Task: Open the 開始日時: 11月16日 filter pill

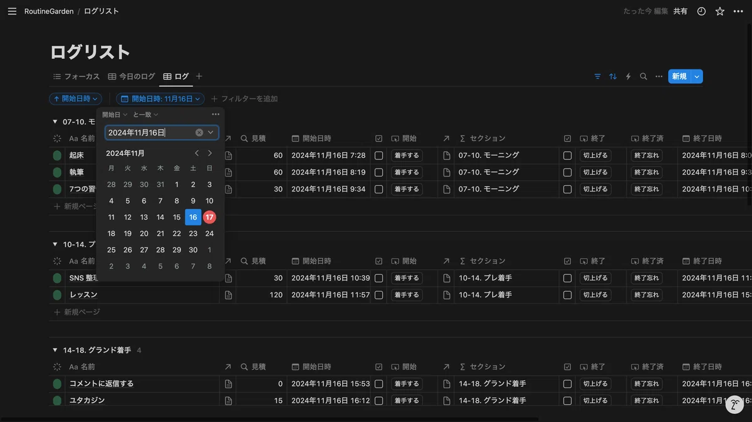Action: click(160, 99)
